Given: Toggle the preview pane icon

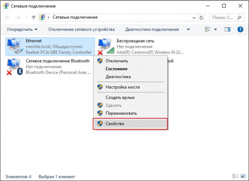Looking at the screenshot, I should click(x=227, y=30).
